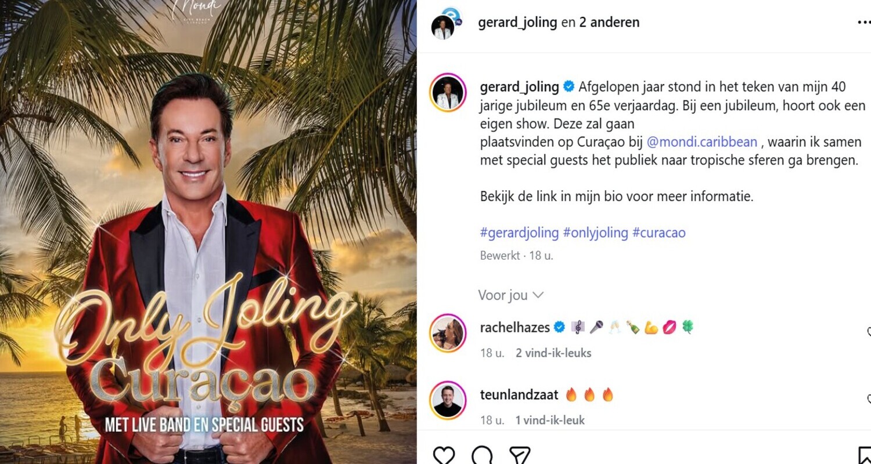View gerard_joling story avatar beside caption
871x464 pixels.
[448, 93]
